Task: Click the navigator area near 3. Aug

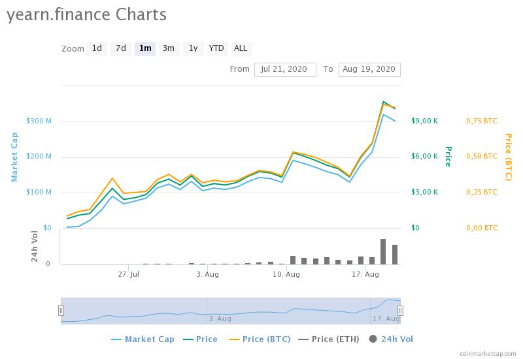Action: point(220,319)
